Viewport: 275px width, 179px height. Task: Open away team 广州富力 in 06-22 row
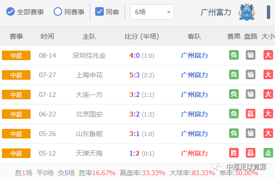[x=194, y=114]
